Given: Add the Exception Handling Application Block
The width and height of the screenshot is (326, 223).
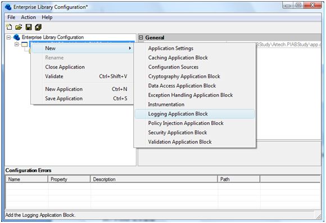Looking at the screenshot, I should point(195,95).
